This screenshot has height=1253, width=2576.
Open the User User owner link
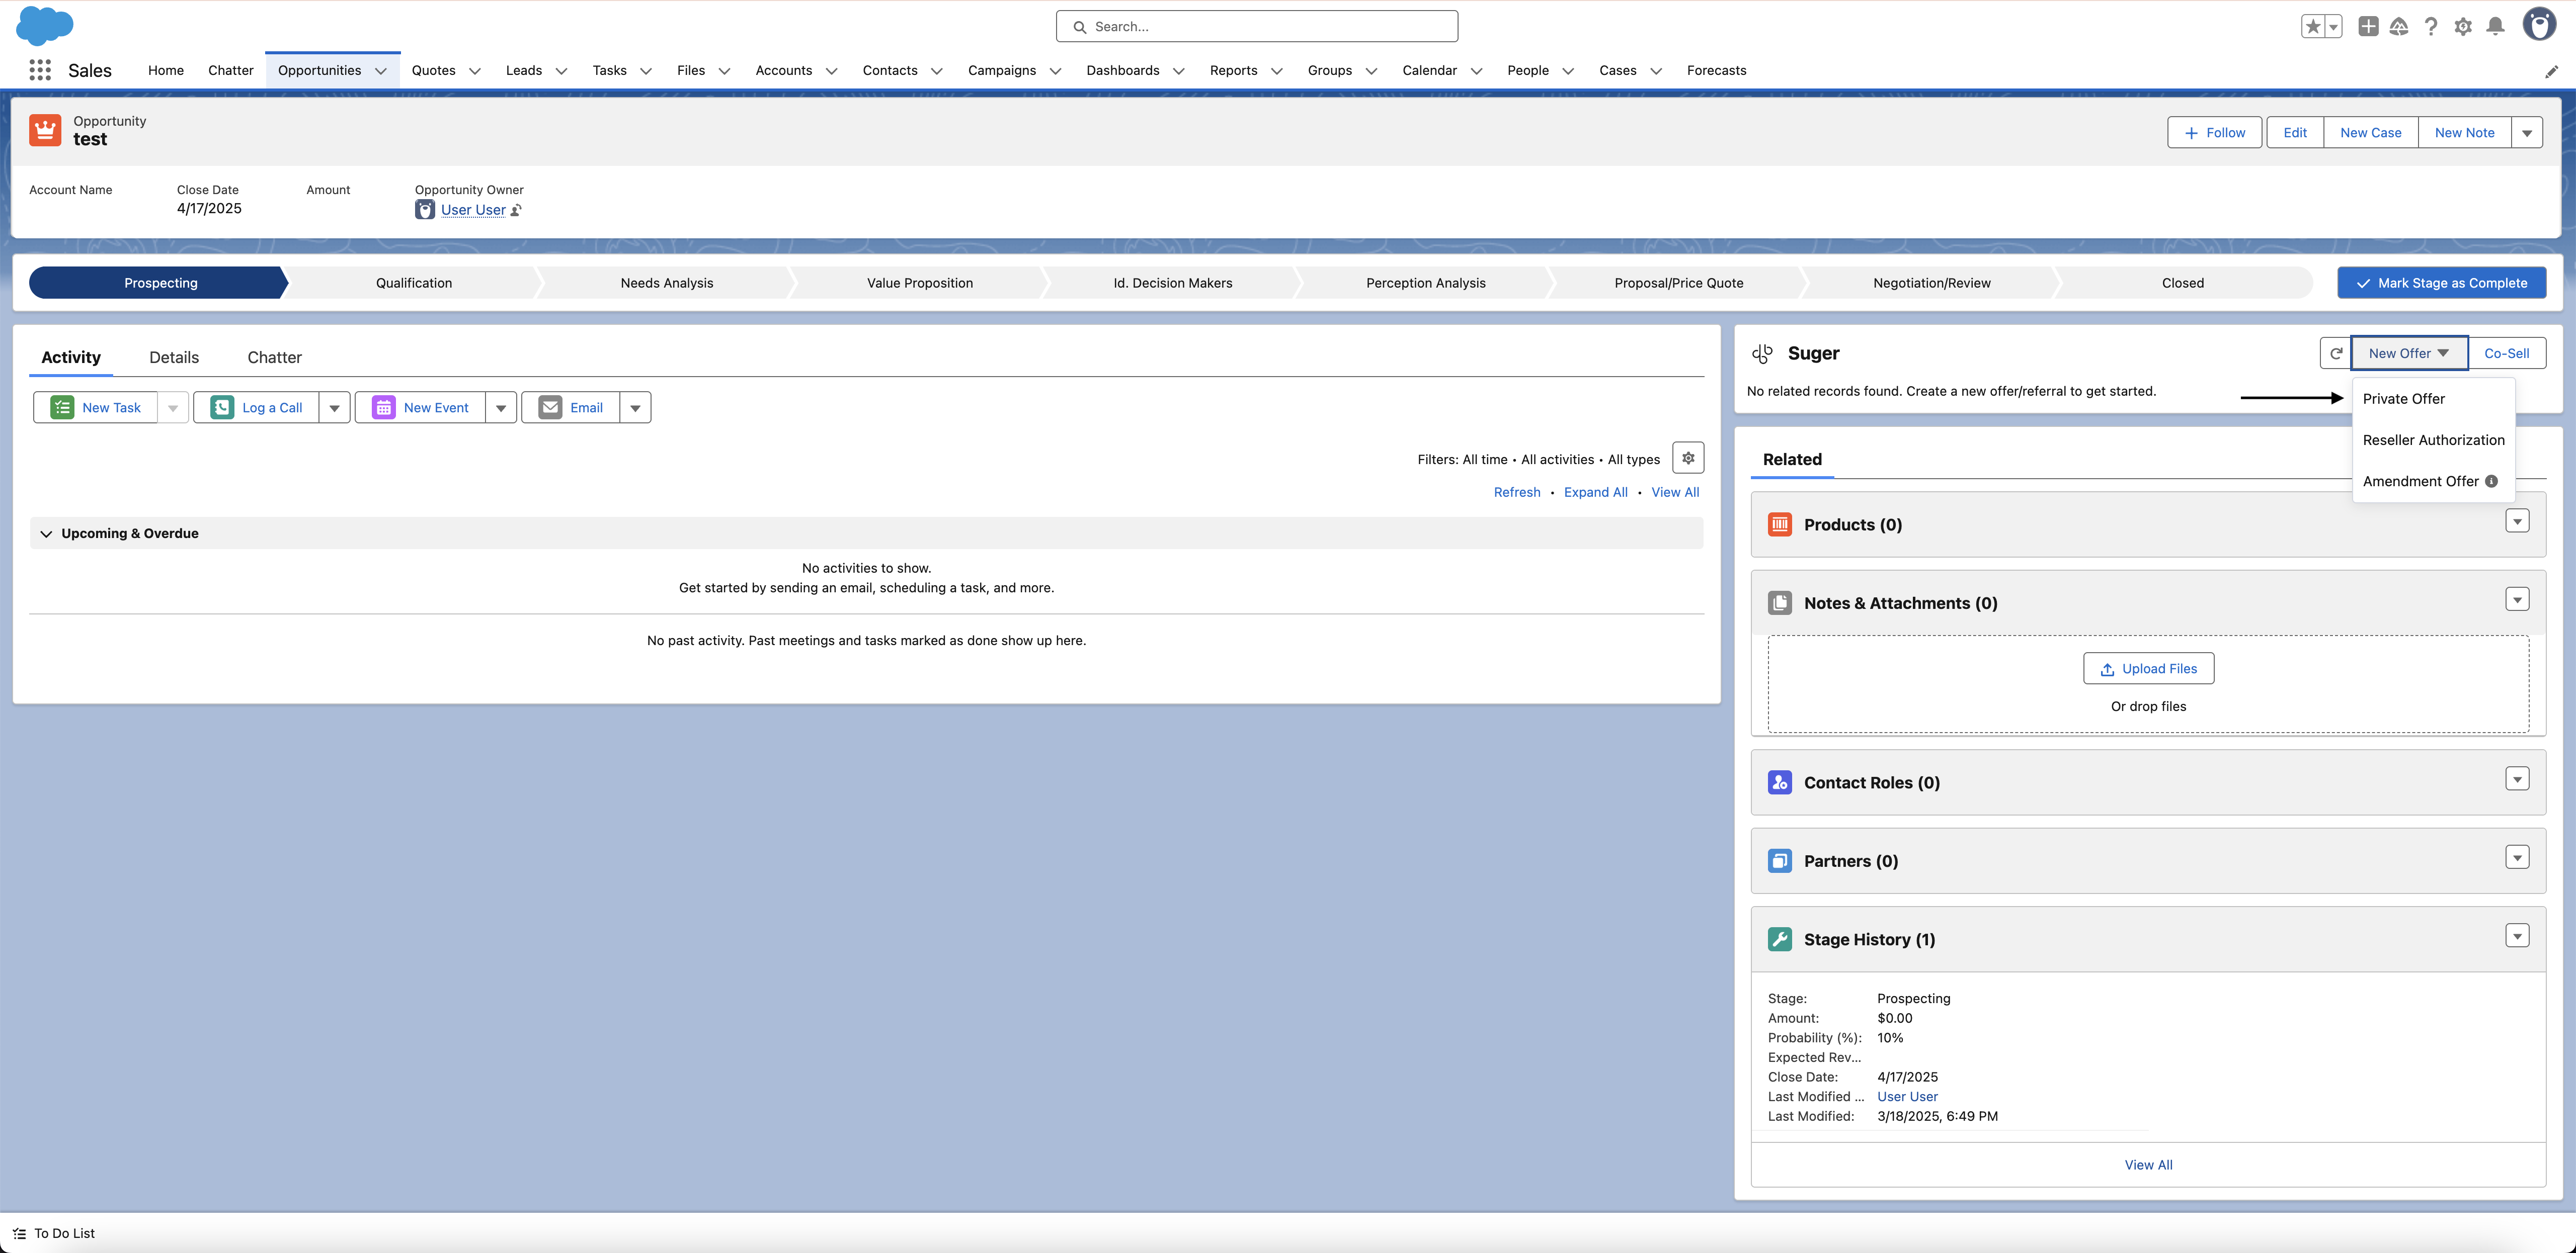[473, 210]
